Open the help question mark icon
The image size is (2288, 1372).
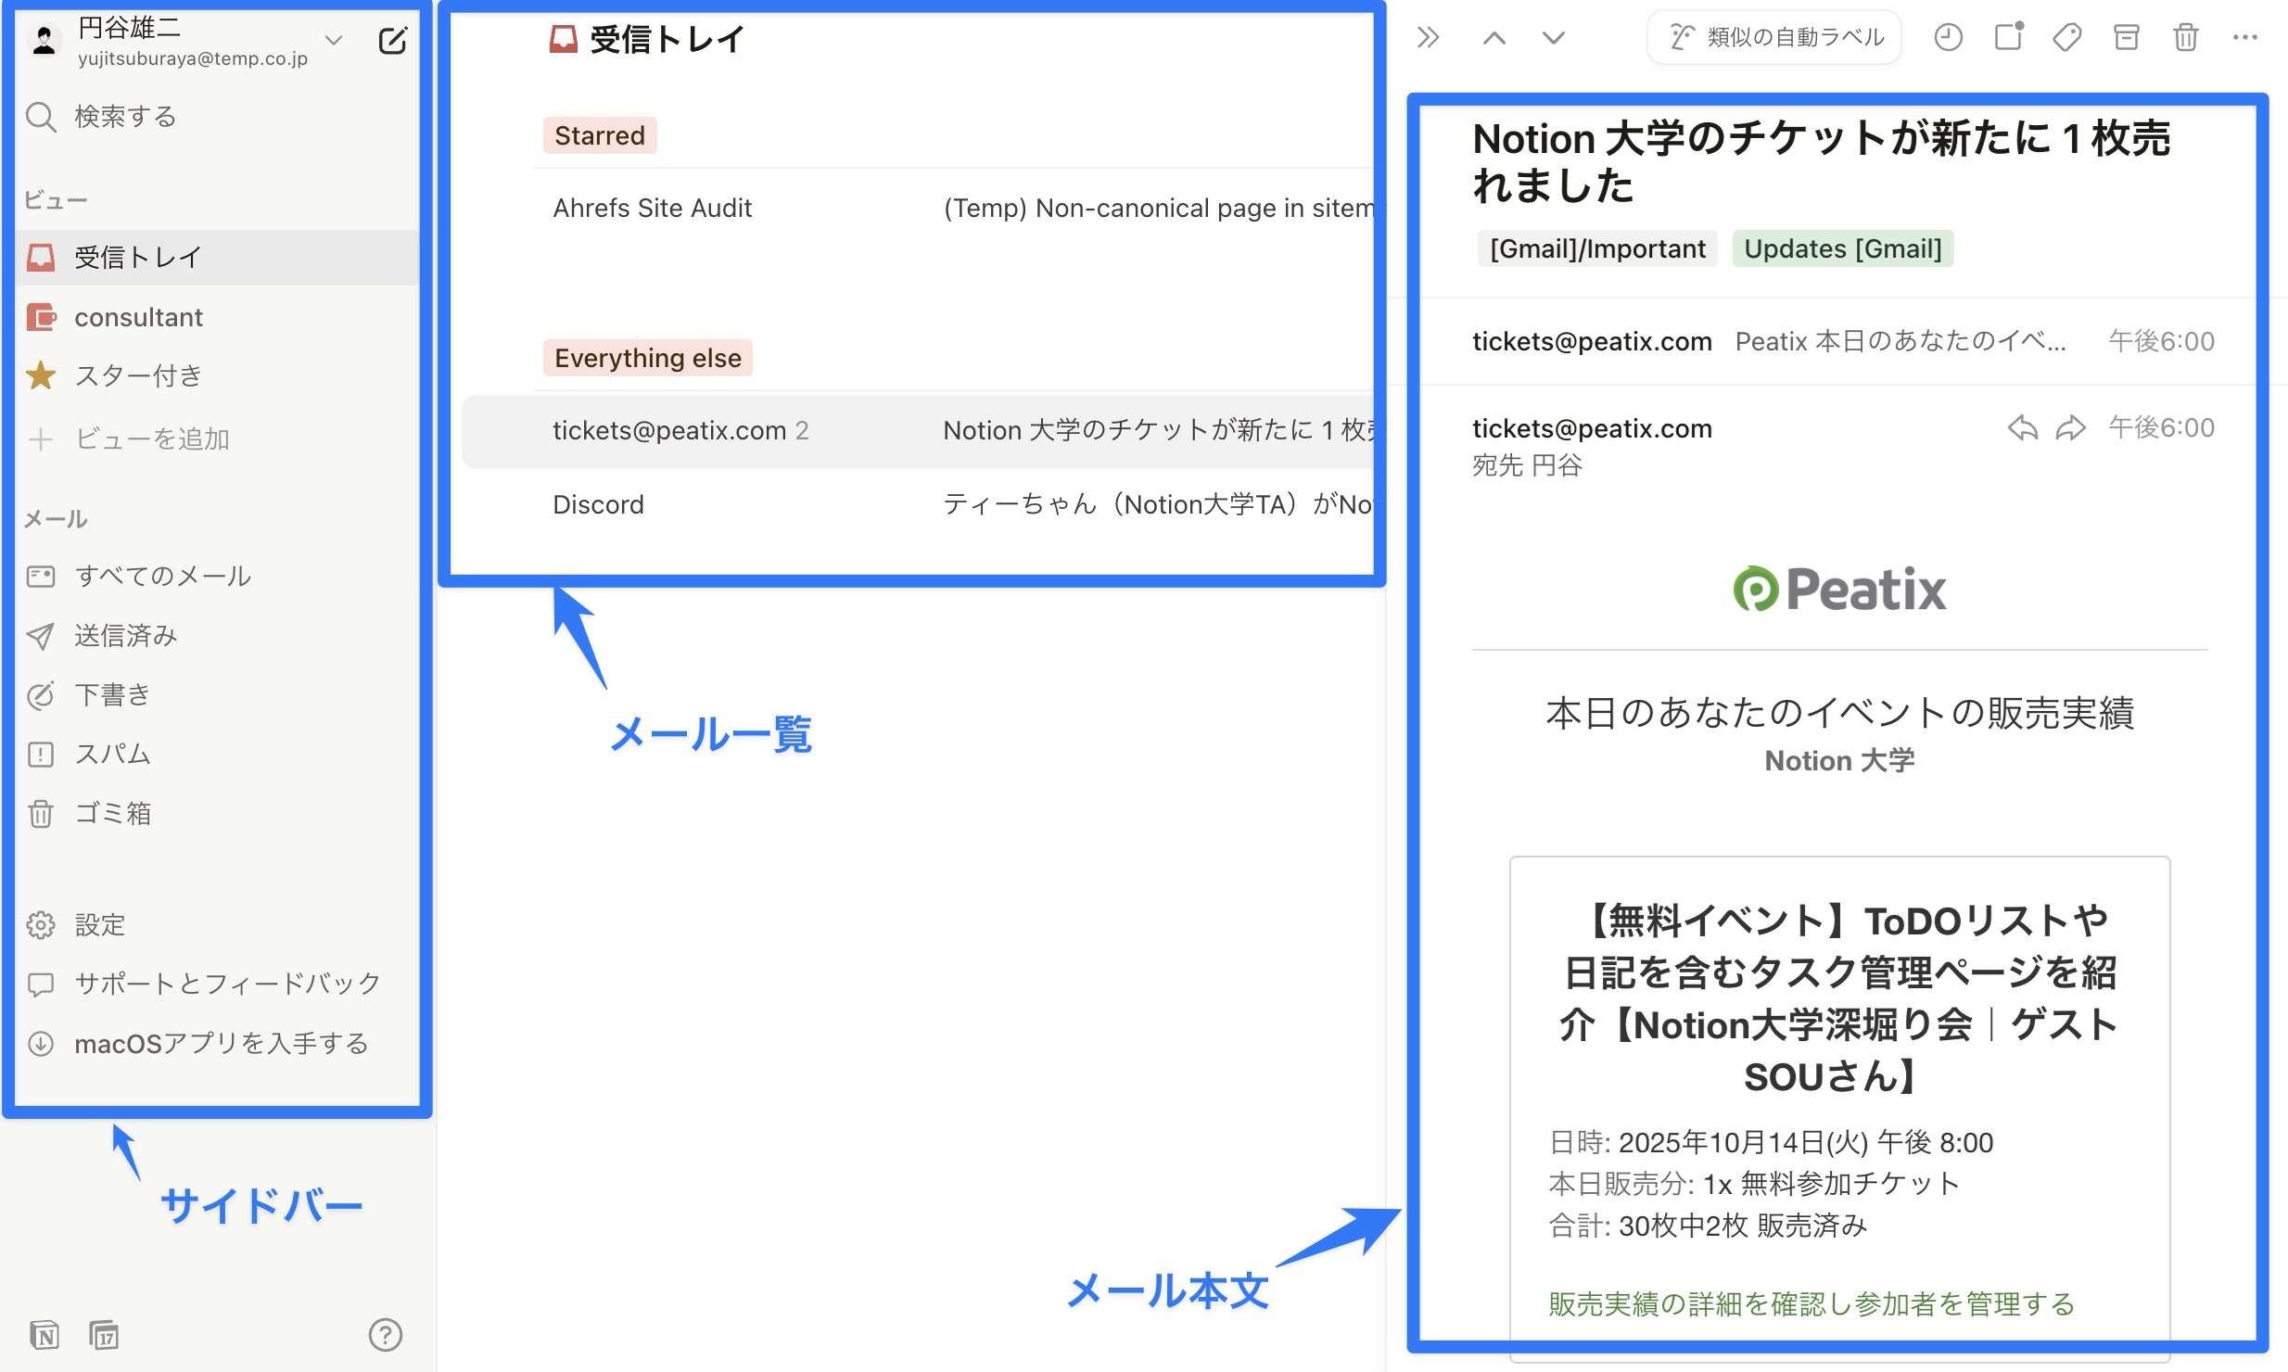point(386,1335)
